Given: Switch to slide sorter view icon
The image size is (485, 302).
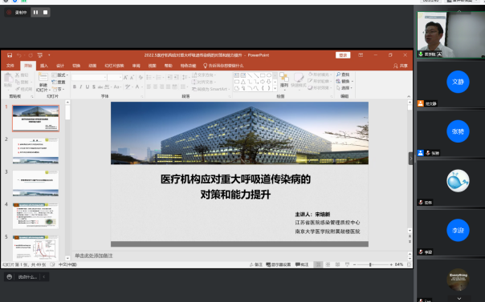Looking at the screenshot, I should (x=328, y=264).
